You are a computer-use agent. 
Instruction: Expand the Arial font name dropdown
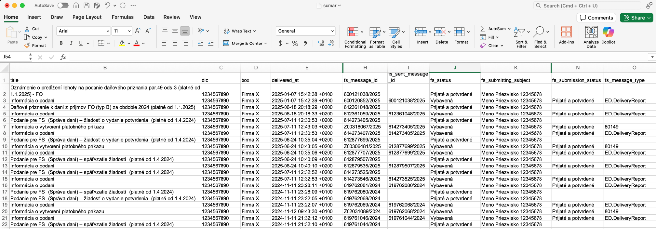(x=108, y=31)
